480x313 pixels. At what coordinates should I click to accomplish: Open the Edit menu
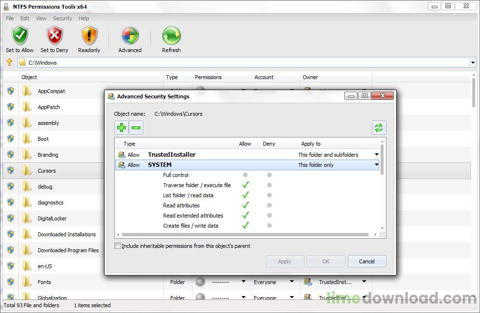(25, 18)
